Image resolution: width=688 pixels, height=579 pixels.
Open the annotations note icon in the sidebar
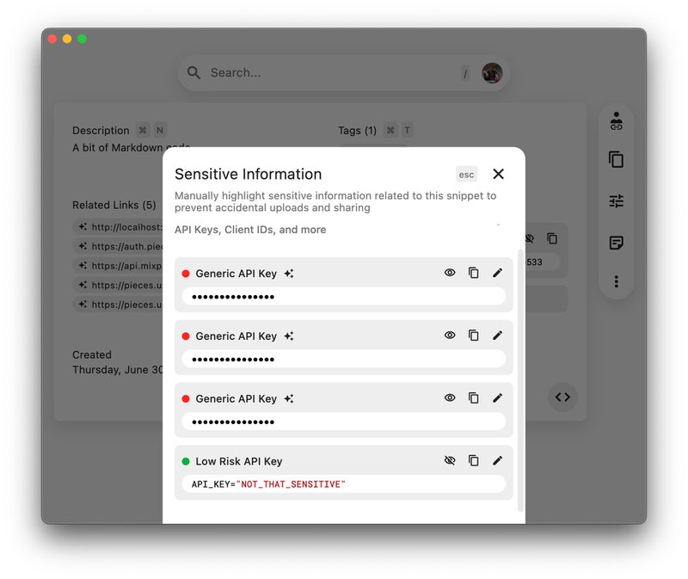[616, 242]
